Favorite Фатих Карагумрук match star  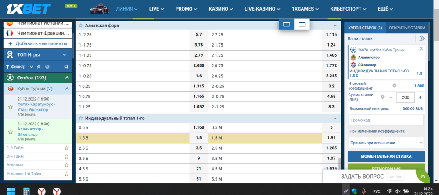click(11, 107)
